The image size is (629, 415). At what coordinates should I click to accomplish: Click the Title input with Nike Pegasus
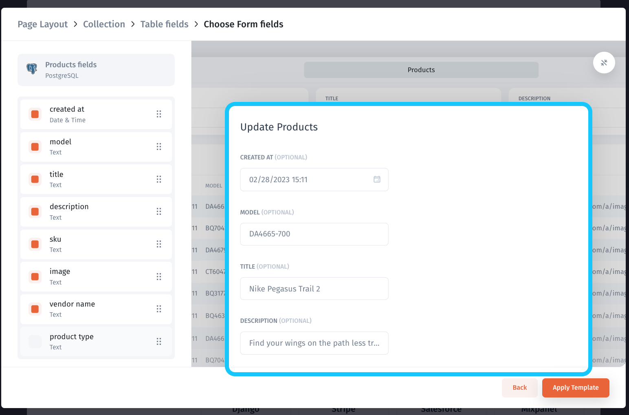[314, 289]
